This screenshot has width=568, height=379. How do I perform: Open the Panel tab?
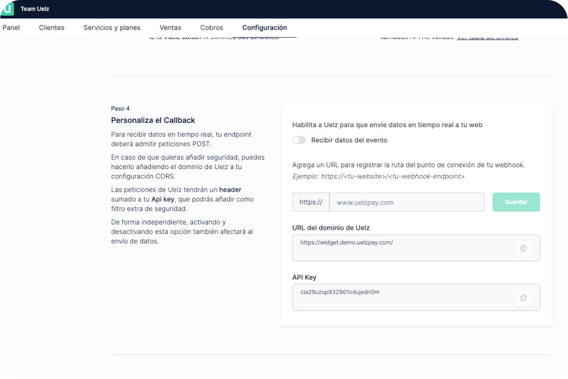[x=11, y=28]
